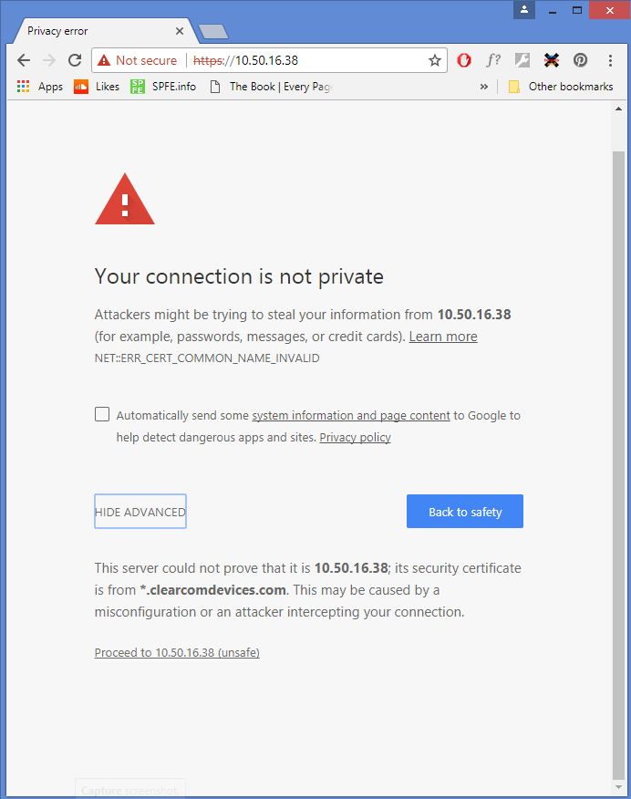Viewport: 631px width, 799px height.
Task: Click the Not secure warning indicator
Action: pyautogui.click(x=138, y=60)
